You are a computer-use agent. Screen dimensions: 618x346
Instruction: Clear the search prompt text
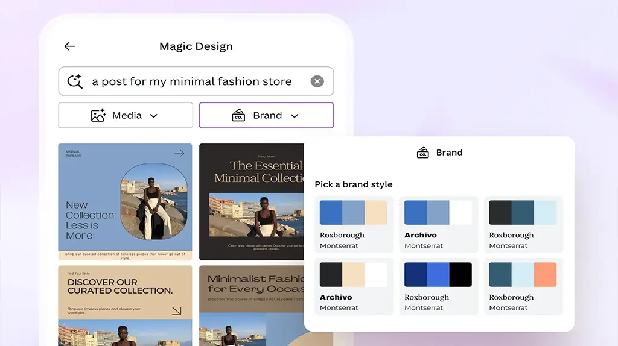click(x=317, y=81)
